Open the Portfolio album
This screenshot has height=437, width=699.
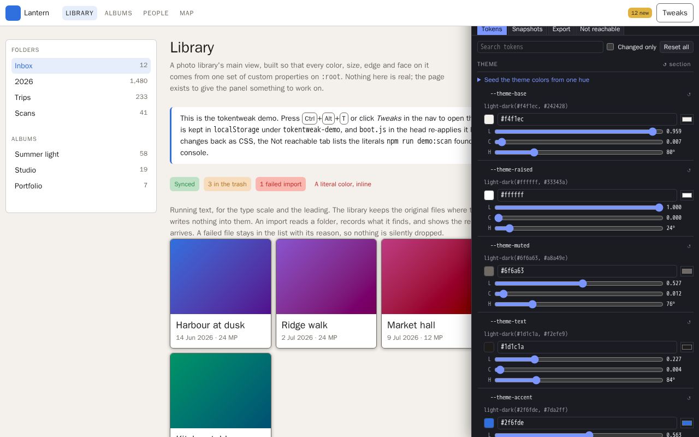(x=81, y=186)
